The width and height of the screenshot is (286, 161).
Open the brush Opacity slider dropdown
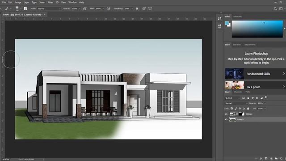80,8
